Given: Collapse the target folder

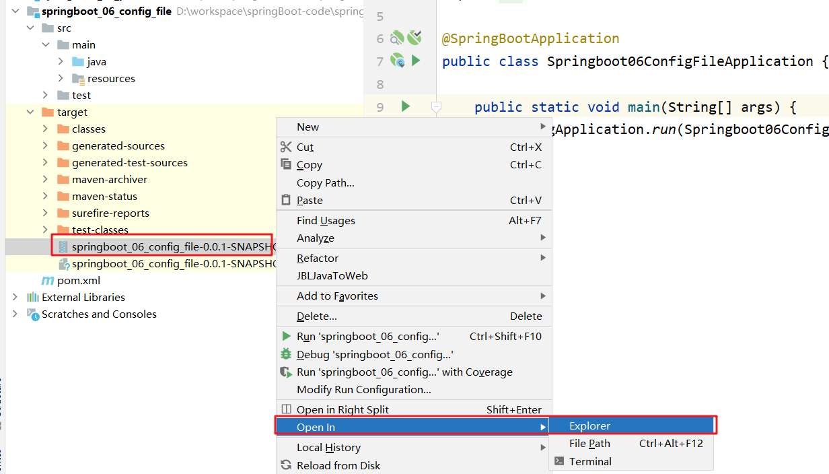Looking at the screenshot, I should [x=30, y=112].
